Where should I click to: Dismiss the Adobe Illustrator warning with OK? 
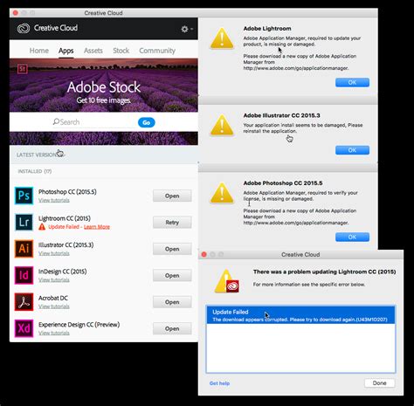[352, 150]
